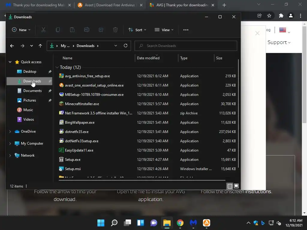Click the clock and date in taskbar
This screenshot has width=307, height=230.
[294, 223]
